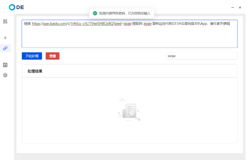Open the download box icon in sidebar
The height and width of the screenshot is (160, 247).
(x=5, y=65)
